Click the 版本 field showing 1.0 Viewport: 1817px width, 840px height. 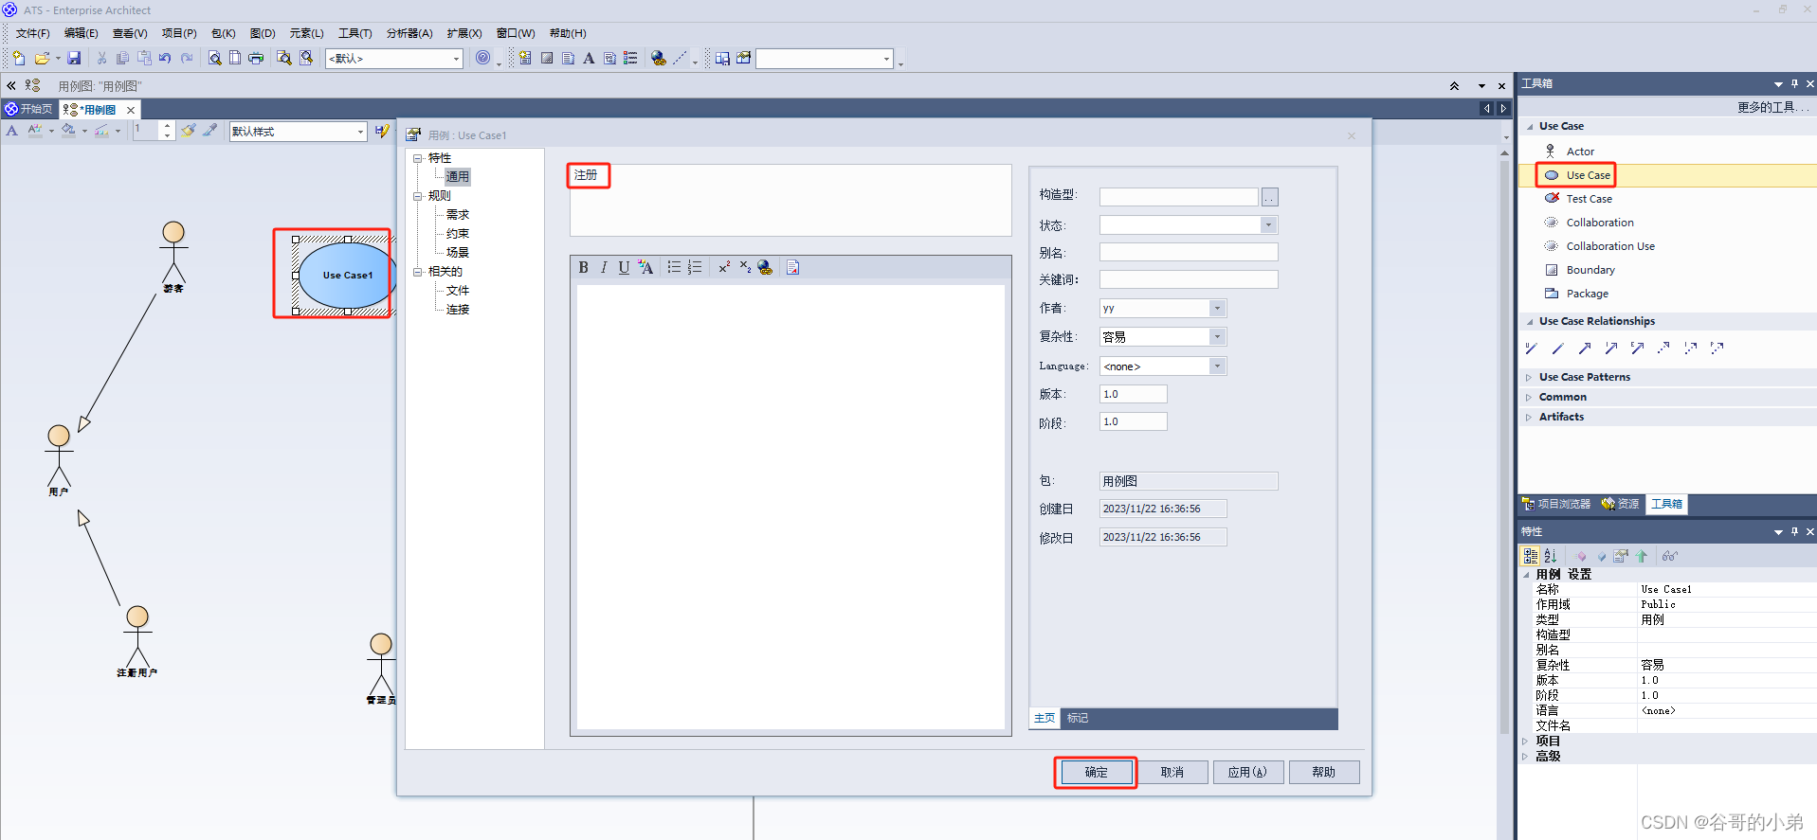pos(1134,394)
